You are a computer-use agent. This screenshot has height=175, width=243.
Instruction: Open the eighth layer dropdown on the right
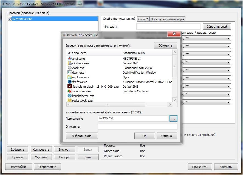point(228,94)
